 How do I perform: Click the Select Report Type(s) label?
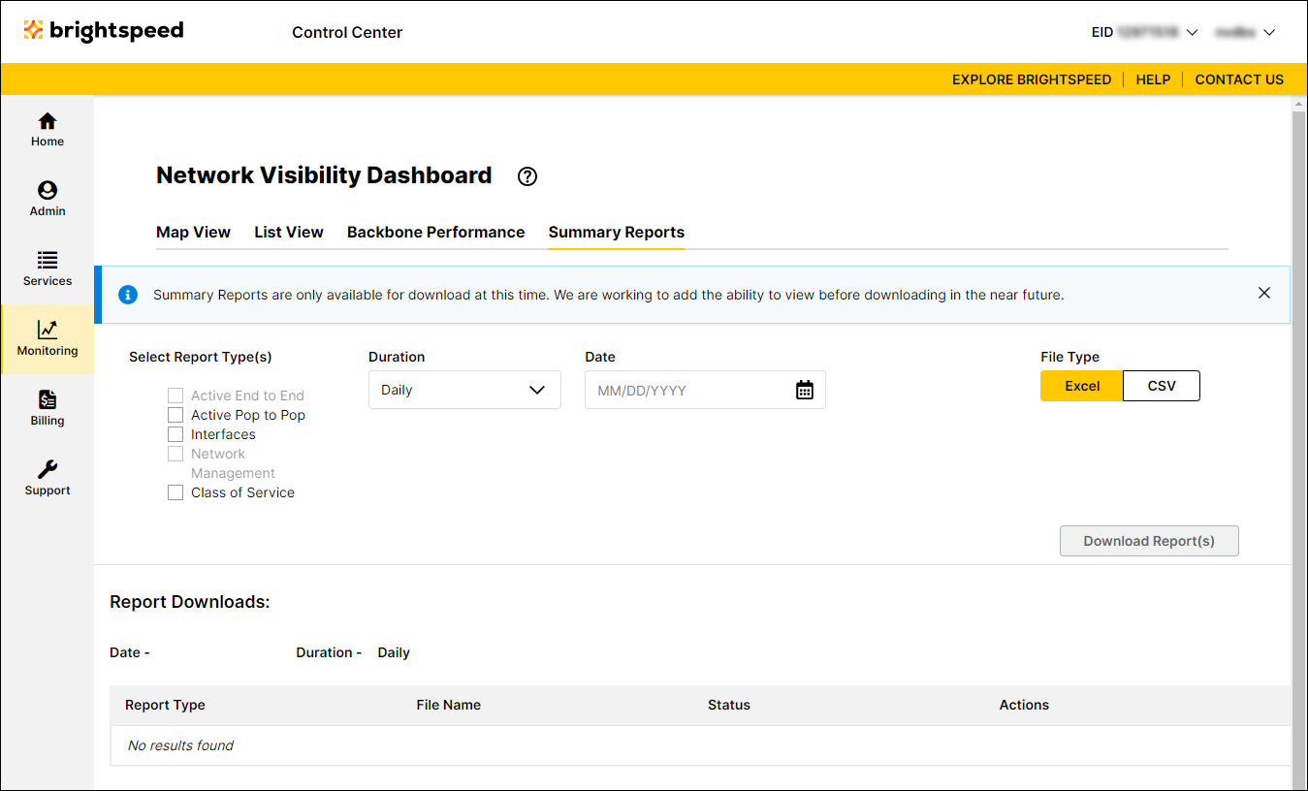tap(201, 357)
